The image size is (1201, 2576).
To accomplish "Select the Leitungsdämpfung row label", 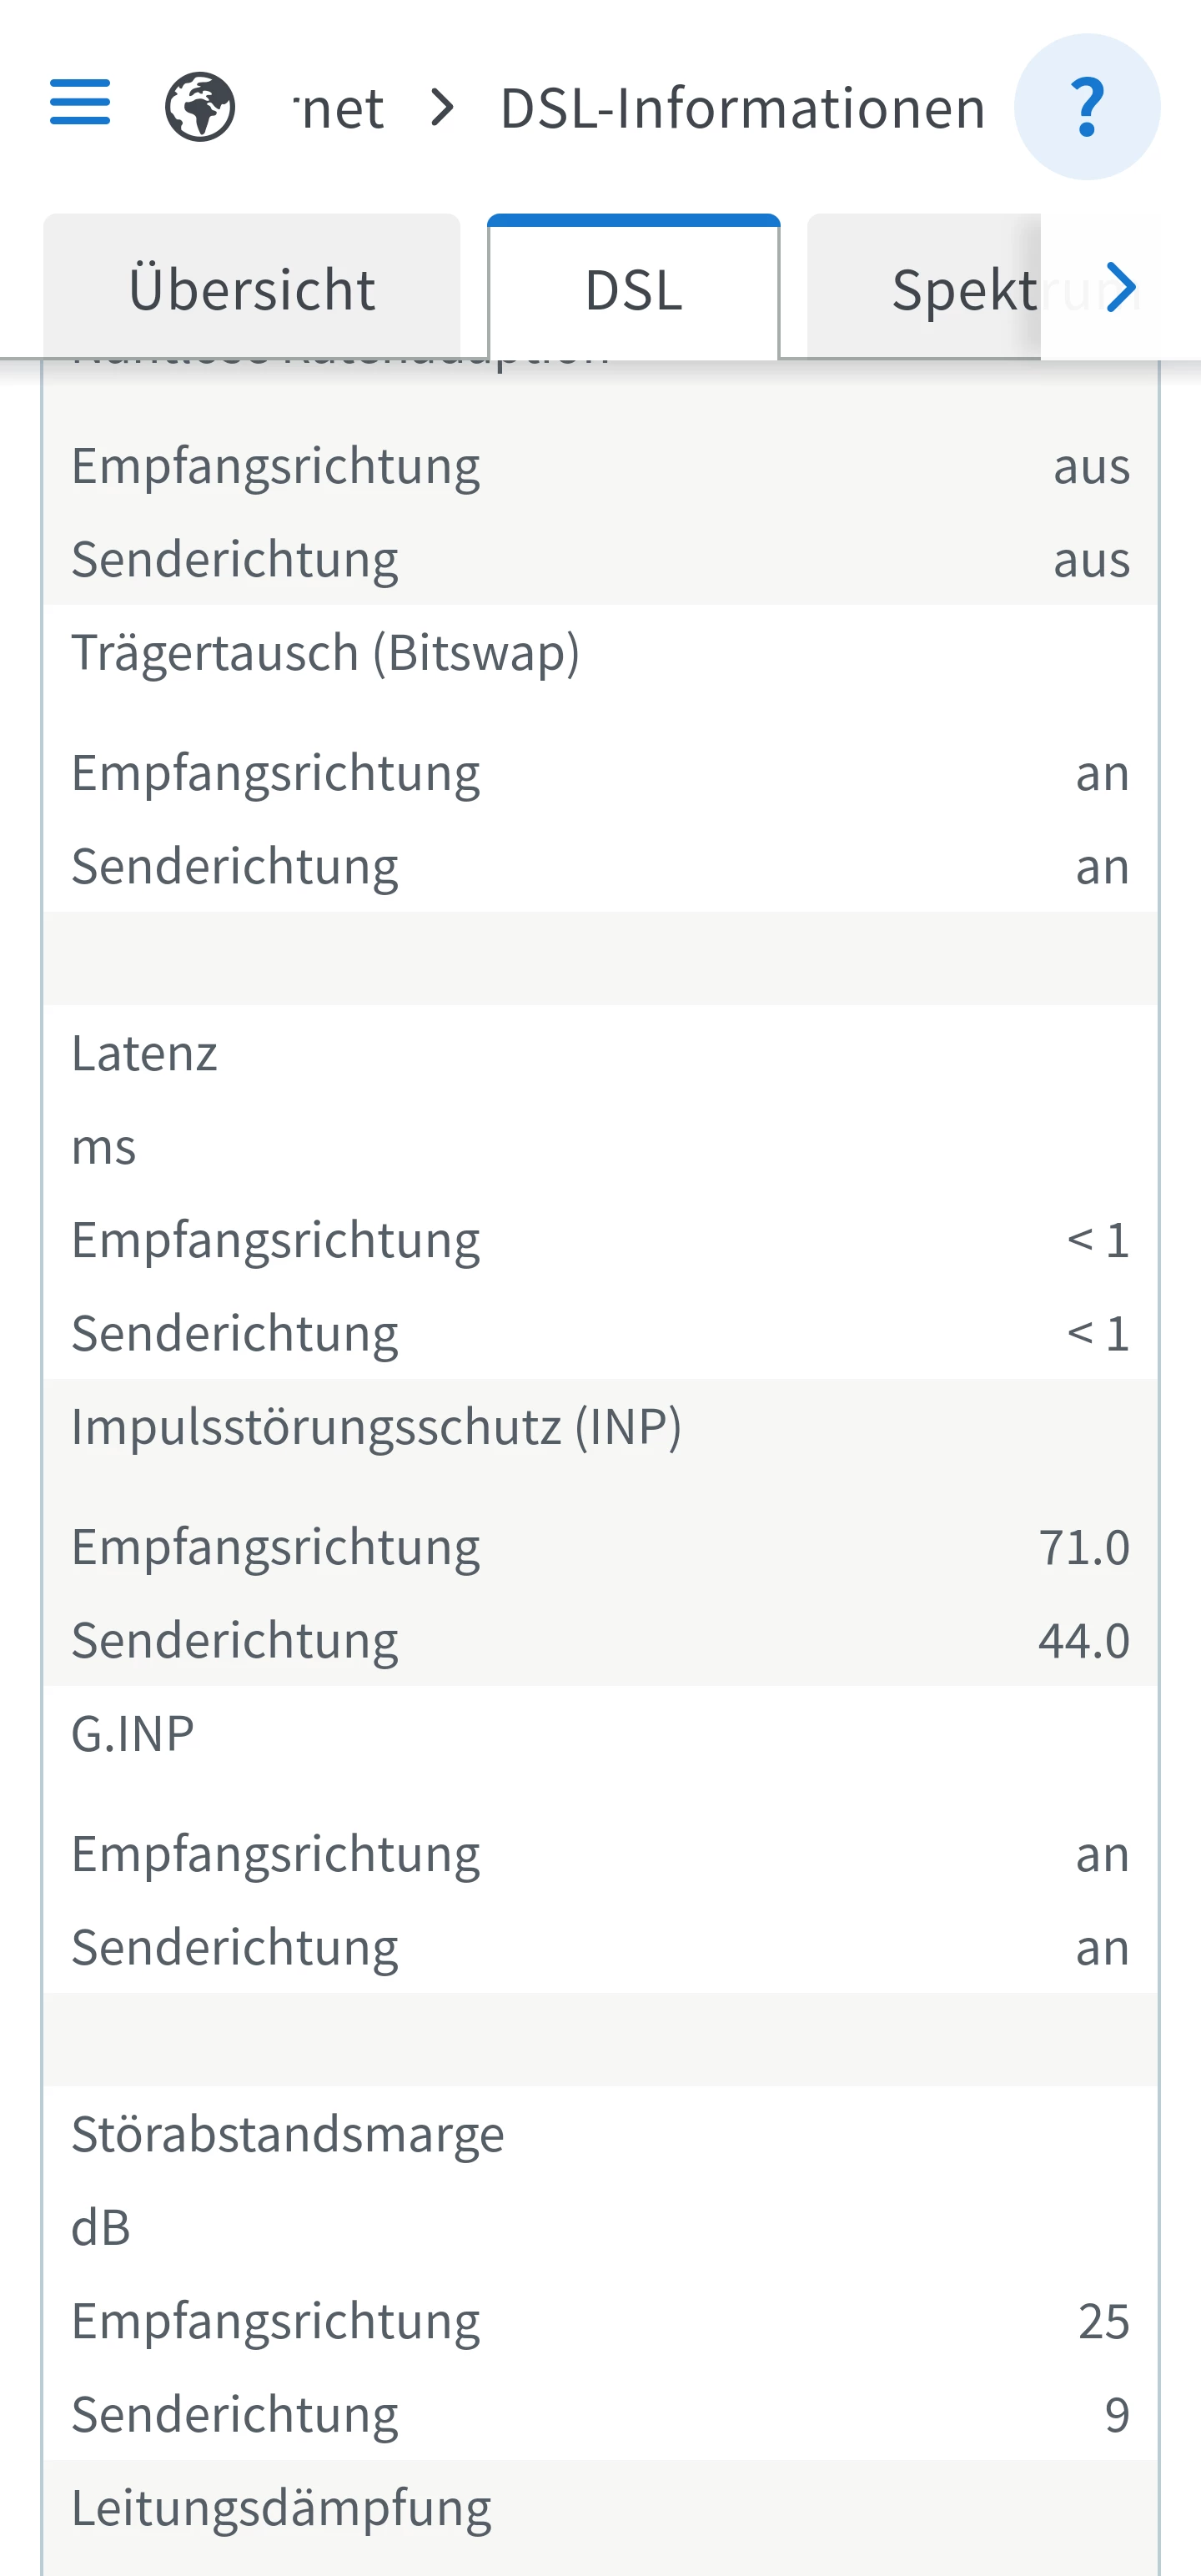I will 281,2507.
